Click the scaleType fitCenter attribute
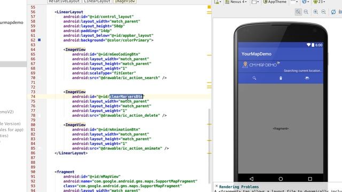 tap(104, 73)
